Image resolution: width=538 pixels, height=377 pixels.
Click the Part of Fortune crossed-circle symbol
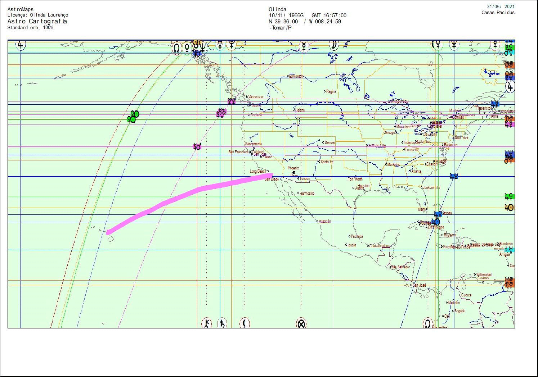click(301, 324)
